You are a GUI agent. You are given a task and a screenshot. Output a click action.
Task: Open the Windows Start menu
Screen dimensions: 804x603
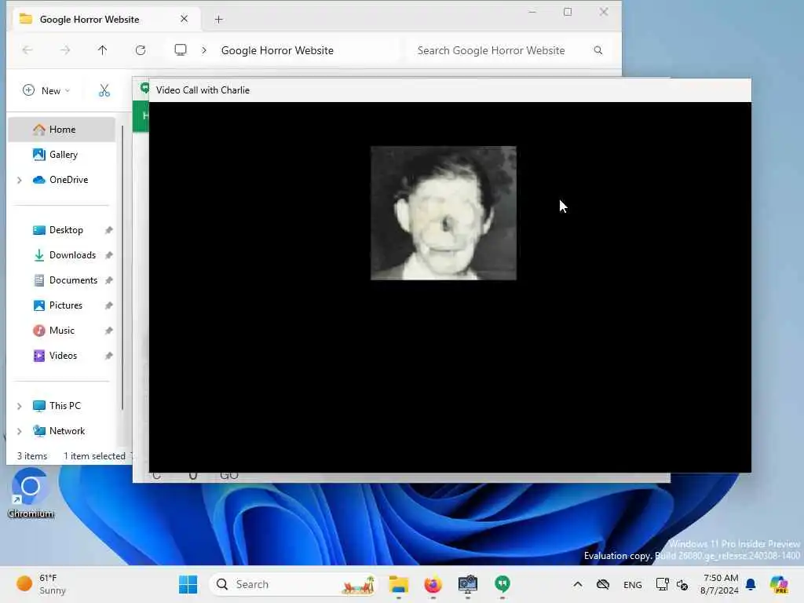click(x=188, y=584)
